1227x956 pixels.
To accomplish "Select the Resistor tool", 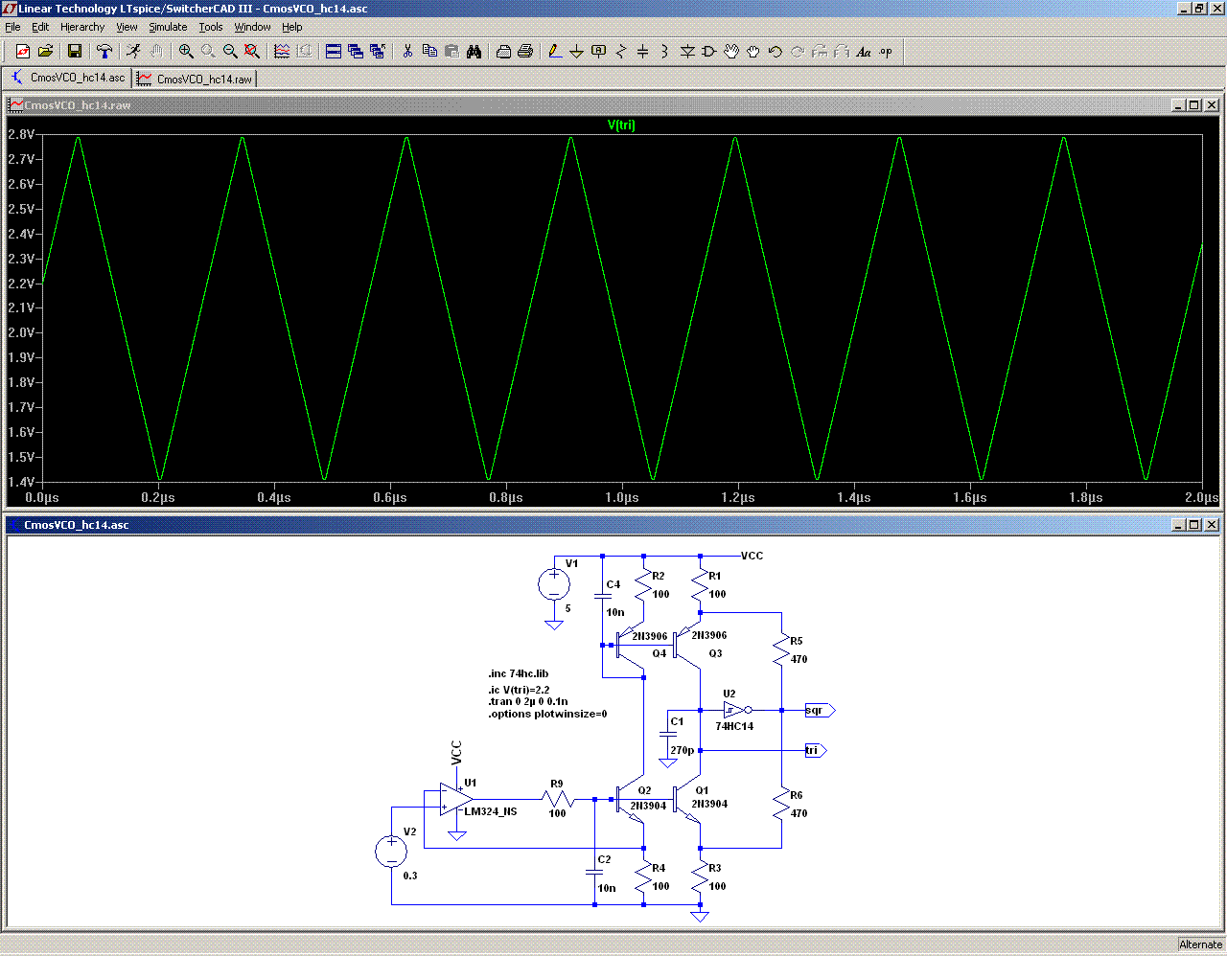I will (x=620, y=52).
